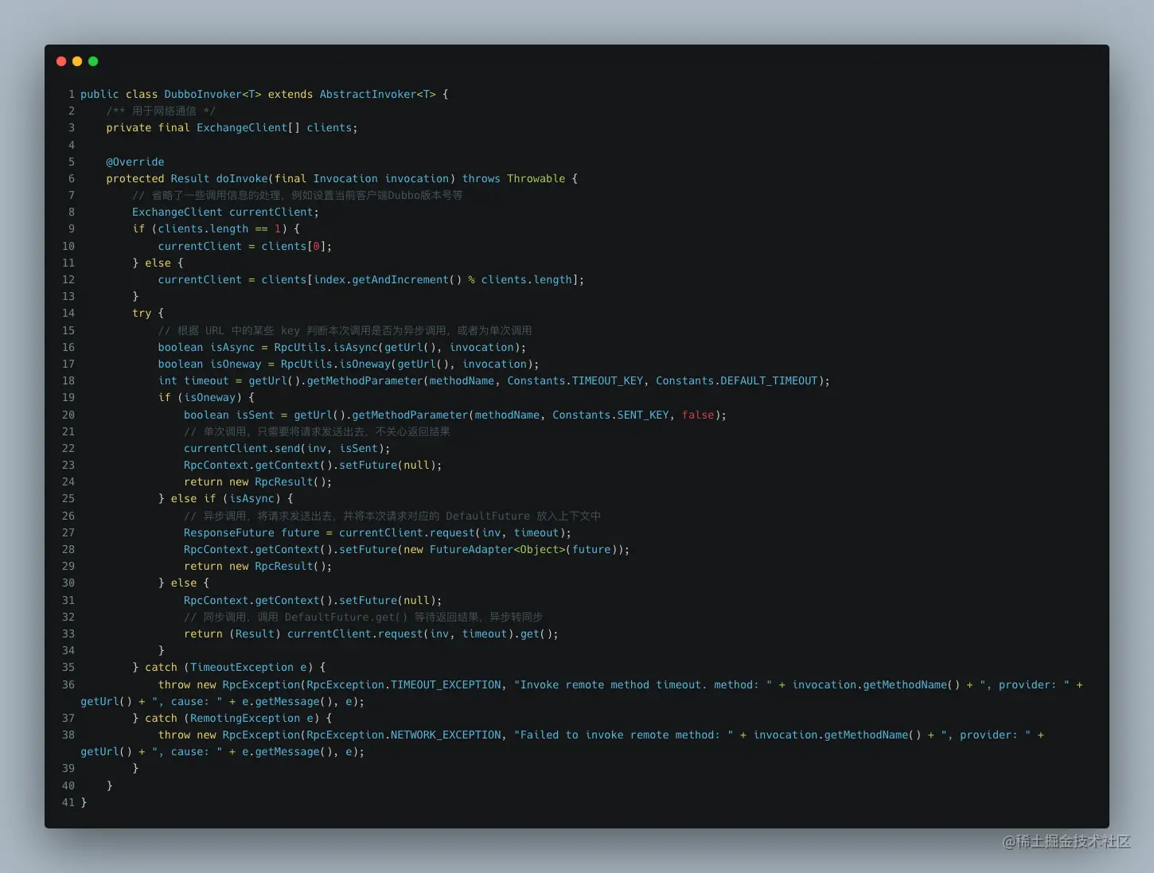The width and height of the screenshot is (1154, 873).
Task: Click 'Constants.DEFAULT_TIMEOUT' constant
Action: pyautogui.click(x=736, y=380)
